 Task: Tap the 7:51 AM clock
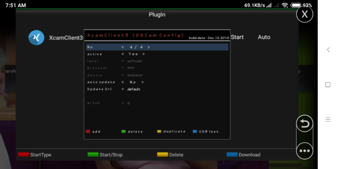pos(16,5)
